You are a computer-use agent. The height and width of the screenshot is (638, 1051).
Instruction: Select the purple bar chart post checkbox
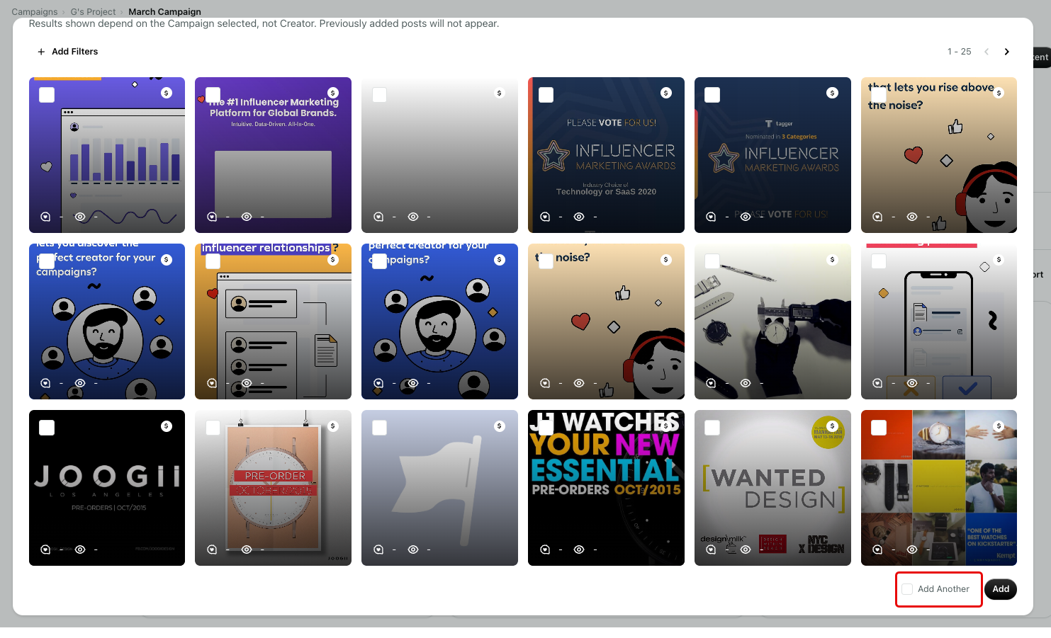[x=47, y=95]
